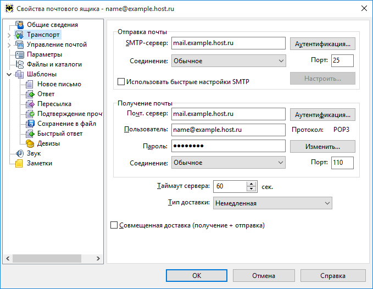
Task: Decrease server timeout with down arrow
Action: click(x=251, y=189)
